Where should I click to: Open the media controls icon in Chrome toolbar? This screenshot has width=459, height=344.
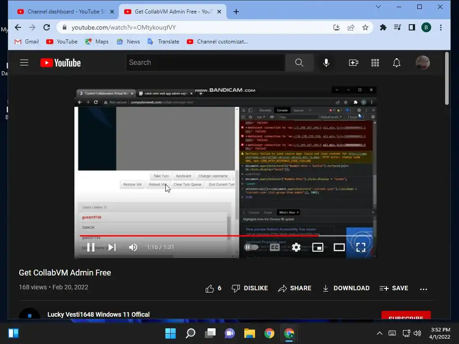click(x=398, y=27)
